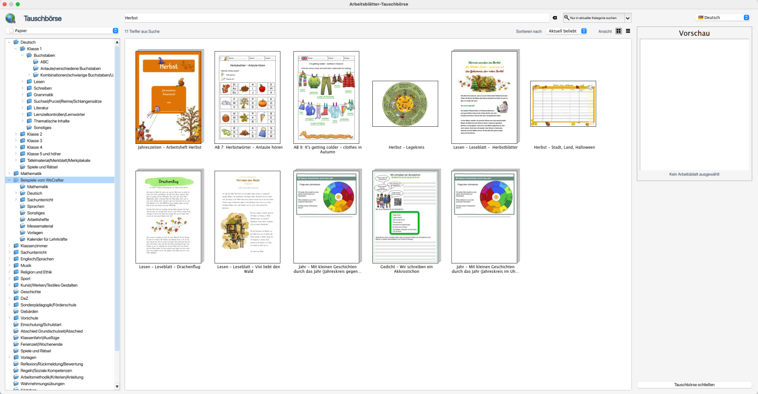Screen dimensions: 758x394
Task: Click Tauschbörse schließen button
Action: (694, 385)
